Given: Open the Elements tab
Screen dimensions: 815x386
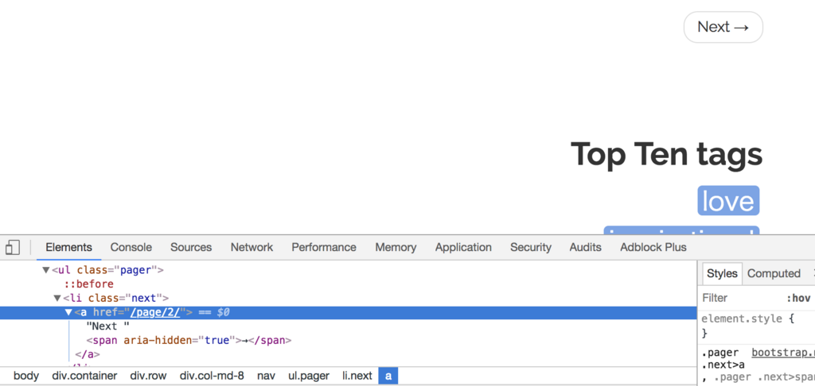Looking at the screenshot, I should pos(68,248).
